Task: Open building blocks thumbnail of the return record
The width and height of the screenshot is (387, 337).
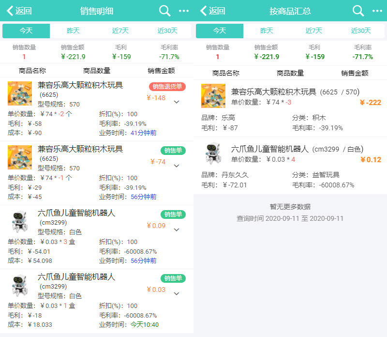Action: pyautogui.click(x=20, y=93)
